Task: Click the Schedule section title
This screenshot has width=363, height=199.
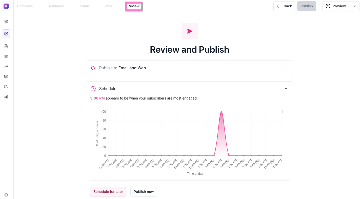Action: pyautogui.click(x=108, y=89)
